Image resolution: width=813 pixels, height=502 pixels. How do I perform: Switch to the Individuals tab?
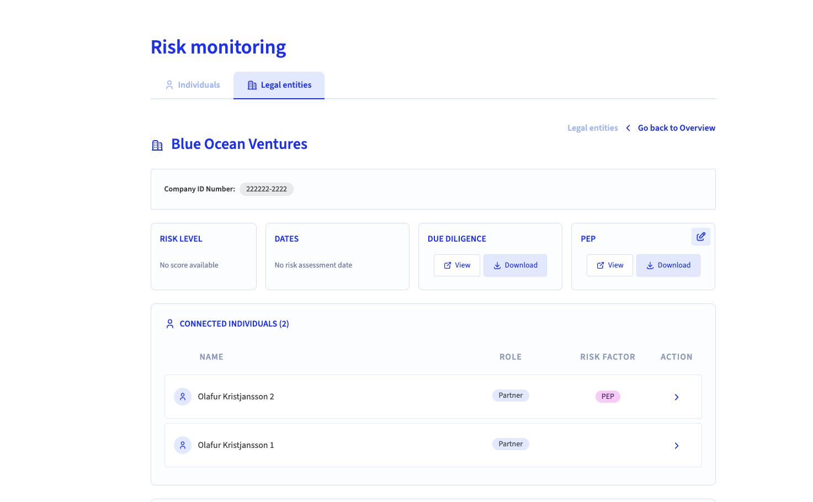click(193, 85)
